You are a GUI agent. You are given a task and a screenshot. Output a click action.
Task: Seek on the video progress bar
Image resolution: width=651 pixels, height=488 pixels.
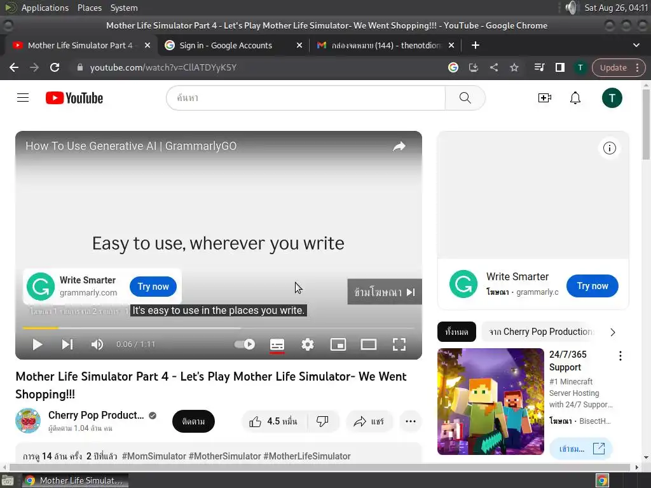pos(219,328)
